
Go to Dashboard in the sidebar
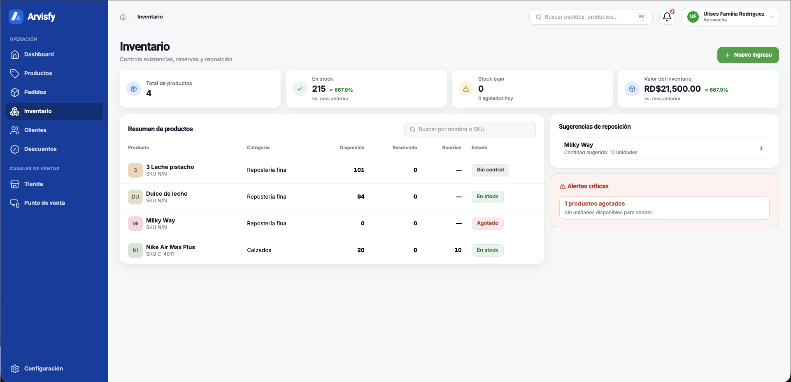point(54,54)
